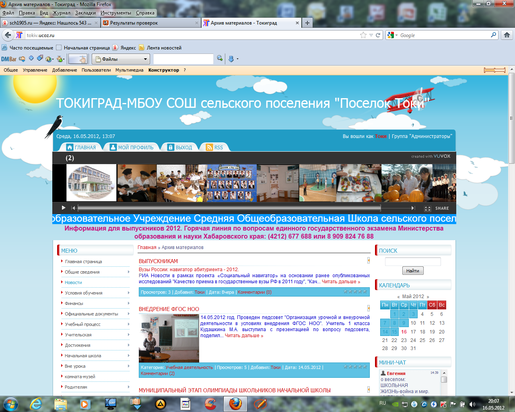This screenshot has width=515, height=412.
Task: Open the 'ВЫПУСКНИКАМ' article title link
Action: [158, 261]
